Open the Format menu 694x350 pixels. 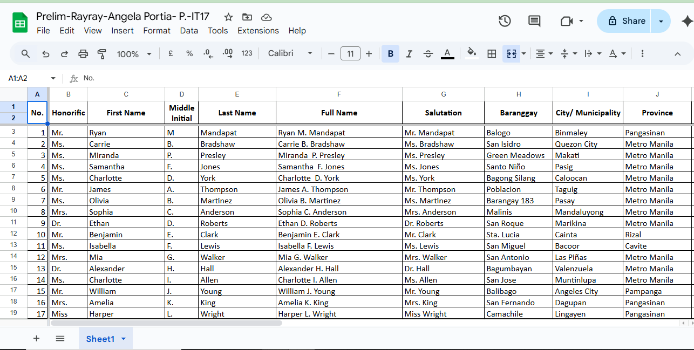point(157,31)
